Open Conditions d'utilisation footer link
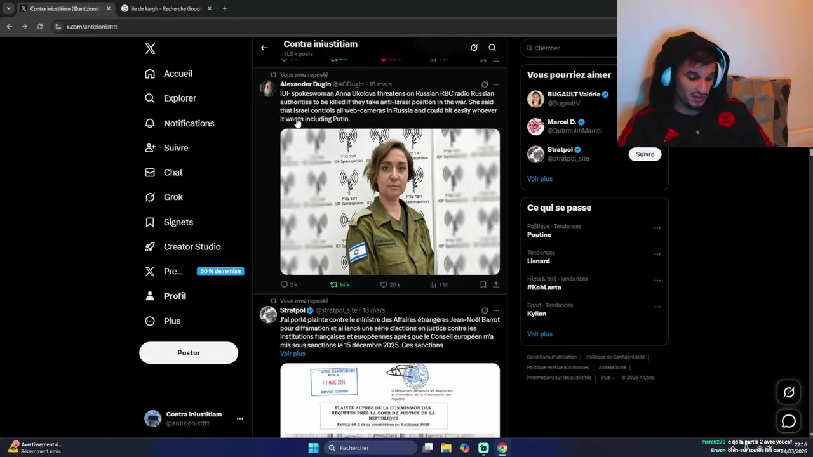 click(x=552, y=357)
